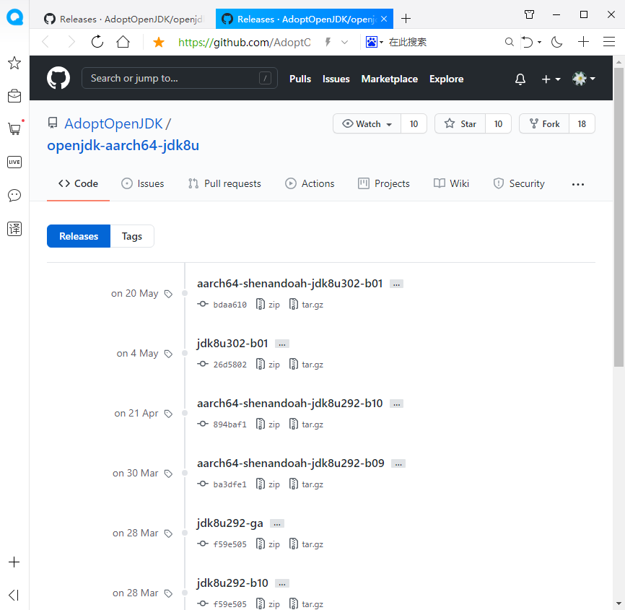Open the plus create-new dropdown in GitHub header

(551, 79)
